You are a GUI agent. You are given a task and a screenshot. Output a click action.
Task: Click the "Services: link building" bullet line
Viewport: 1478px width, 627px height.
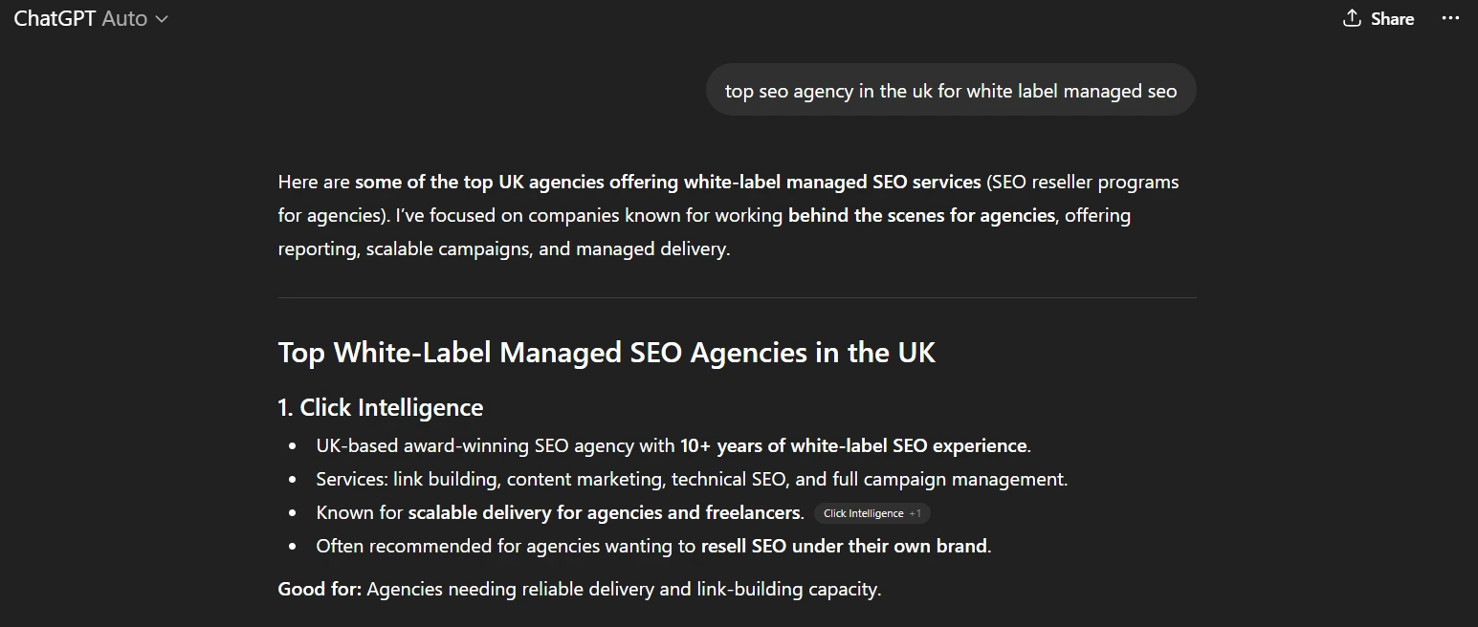point(691,479)
